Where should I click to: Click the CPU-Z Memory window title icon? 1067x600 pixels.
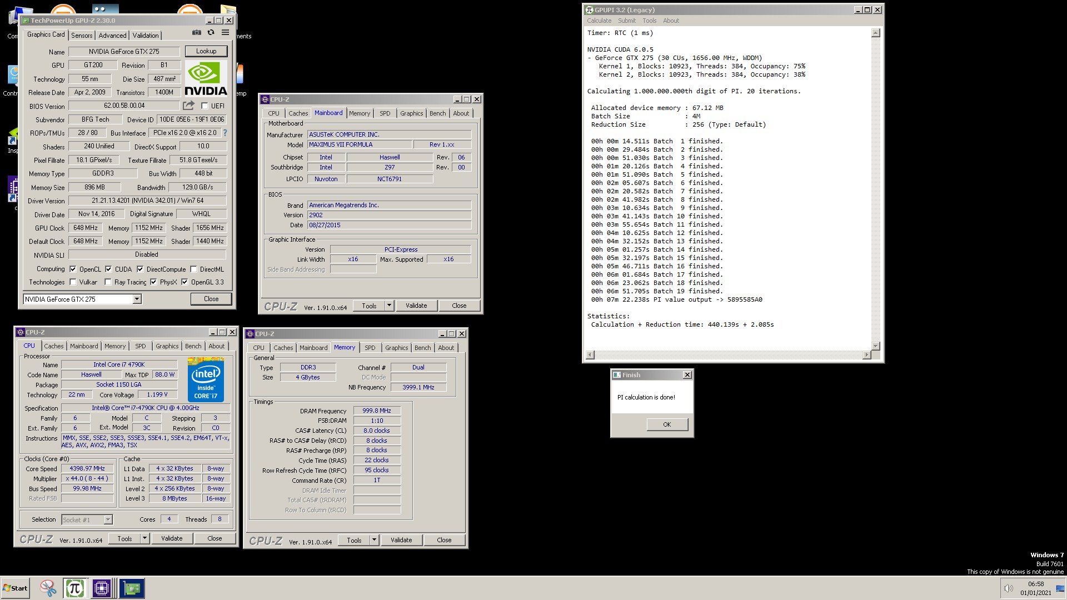[x=250, y=334]
